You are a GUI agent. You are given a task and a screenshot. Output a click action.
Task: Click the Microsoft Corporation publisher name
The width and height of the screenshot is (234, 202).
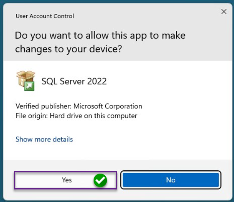point(108,106)
